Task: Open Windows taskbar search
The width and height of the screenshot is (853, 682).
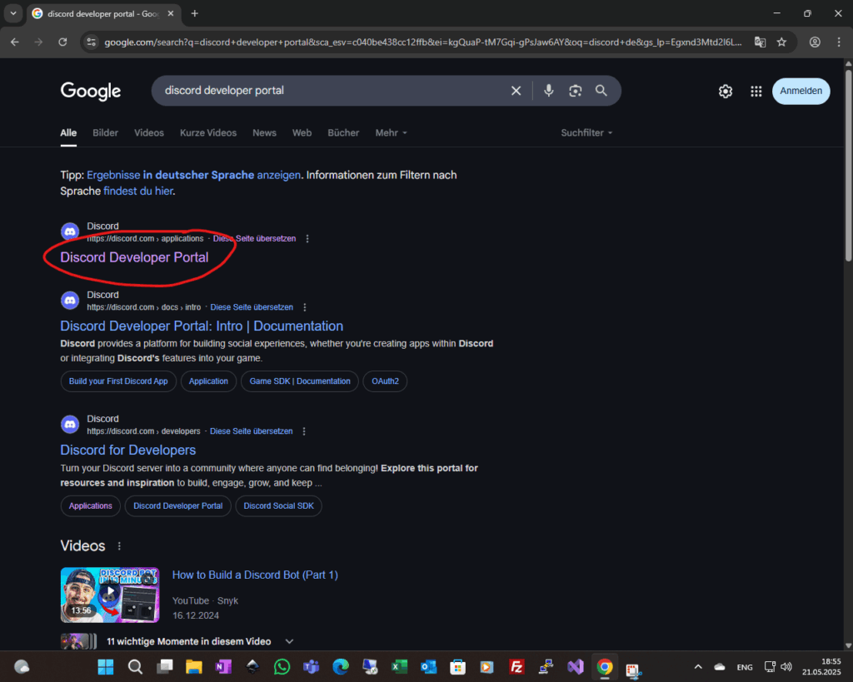Action: point(135,667)
